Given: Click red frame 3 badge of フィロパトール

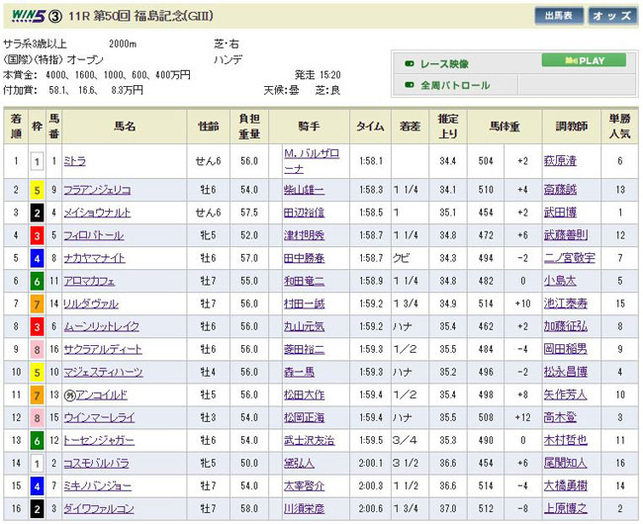Looking at the screenshot, I should pyautogui.click(x=38, y=235).
